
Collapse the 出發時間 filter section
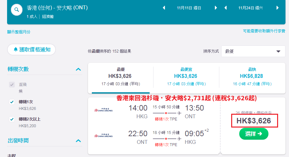(x=78, y=141)
